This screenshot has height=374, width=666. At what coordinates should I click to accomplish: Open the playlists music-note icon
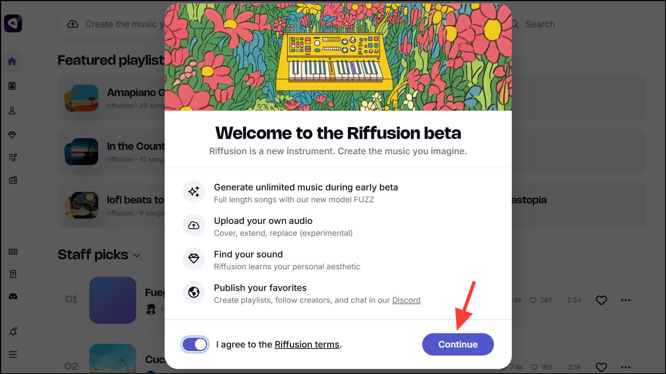tap(12, 157)
